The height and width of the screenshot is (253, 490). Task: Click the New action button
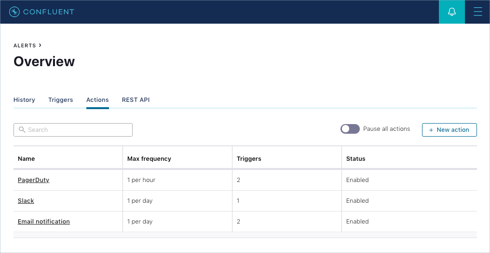coord(449,130)
